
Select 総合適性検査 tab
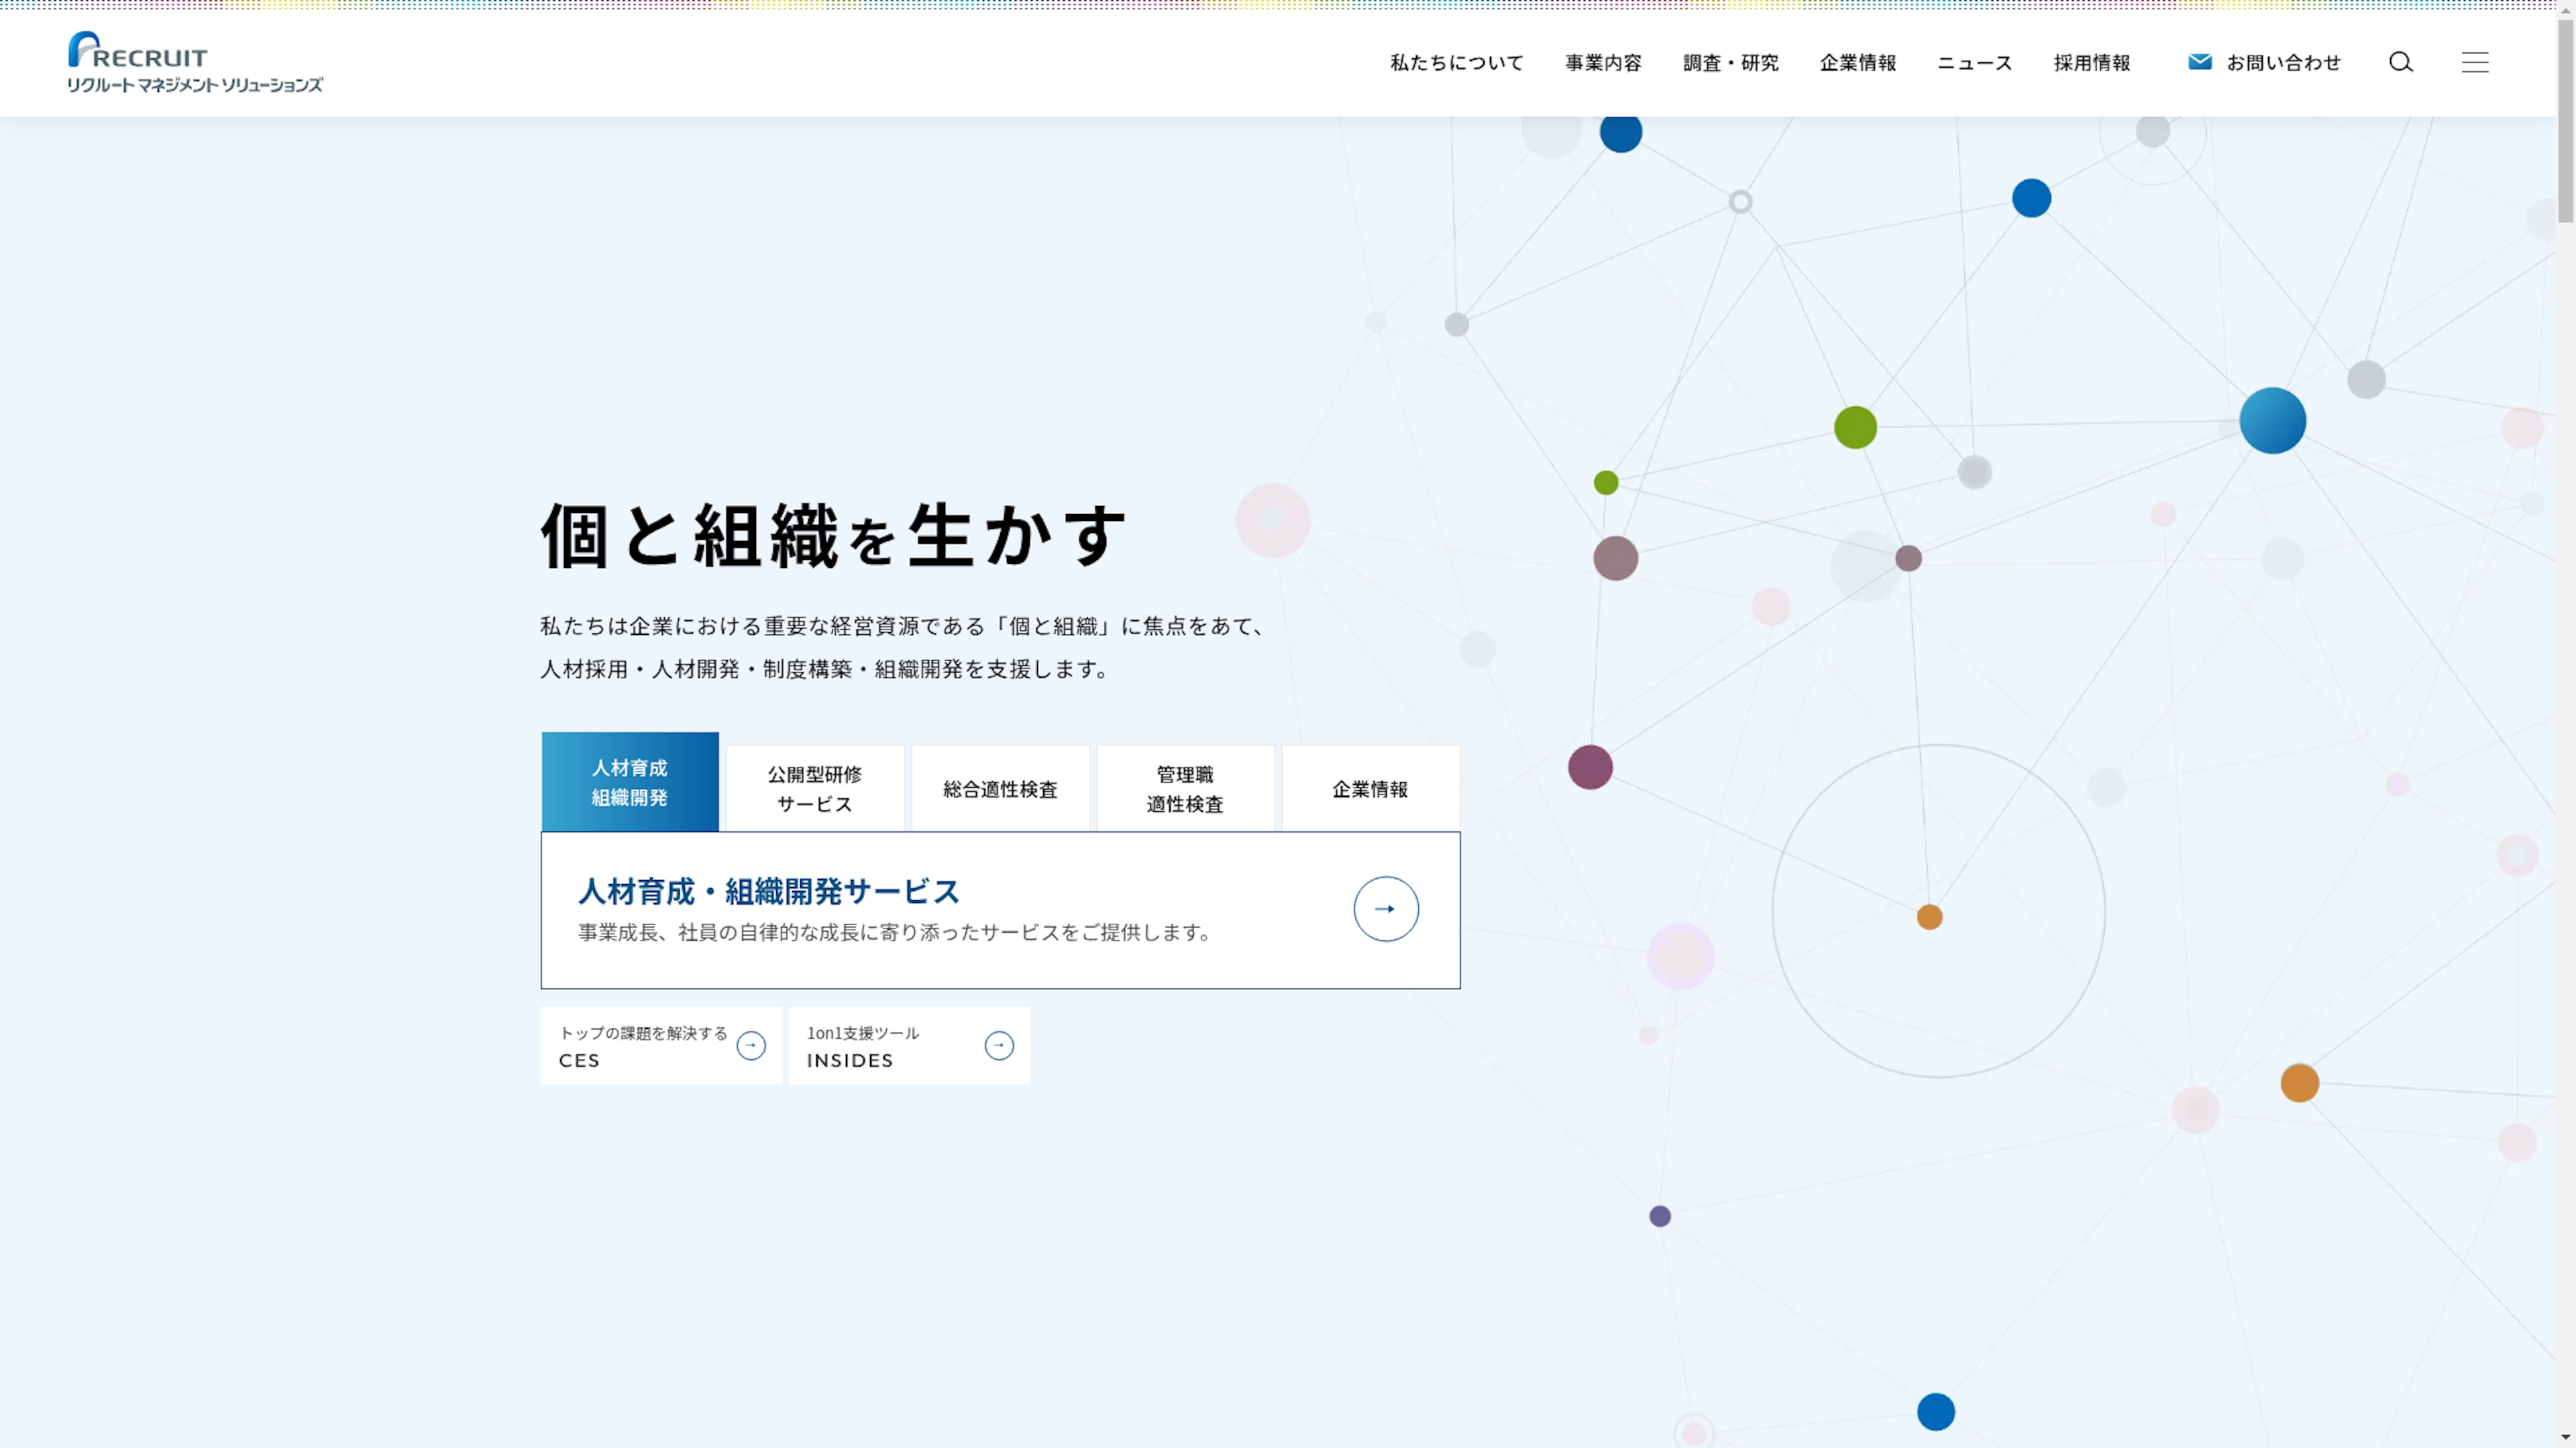coord(1000,788)
